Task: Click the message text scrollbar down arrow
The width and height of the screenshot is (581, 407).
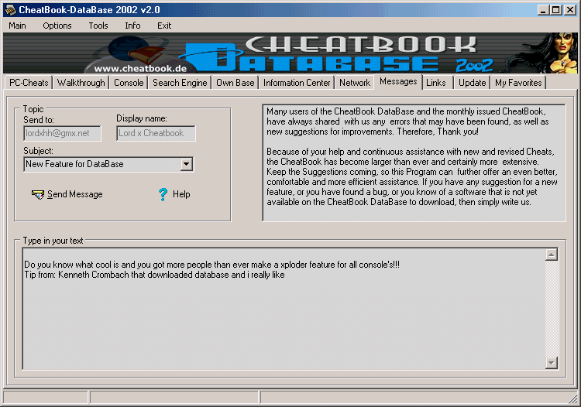Action: [552, 362]
